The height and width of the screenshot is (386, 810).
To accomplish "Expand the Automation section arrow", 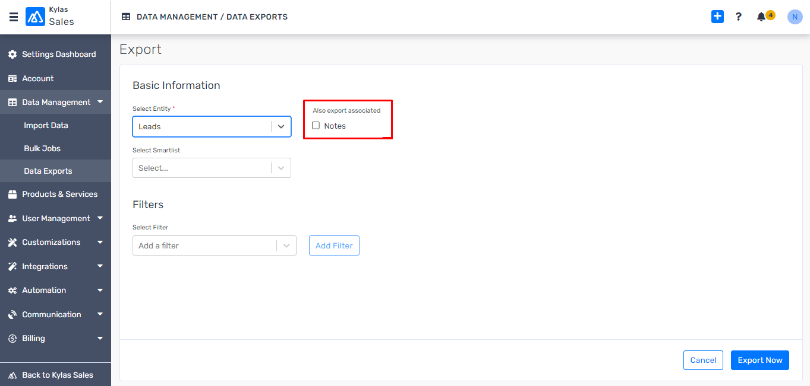I will point(100,290).
